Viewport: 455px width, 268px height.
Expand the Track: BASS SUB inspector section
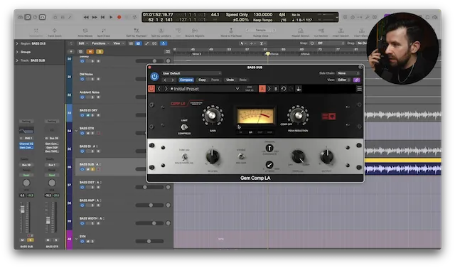(17, 60)
